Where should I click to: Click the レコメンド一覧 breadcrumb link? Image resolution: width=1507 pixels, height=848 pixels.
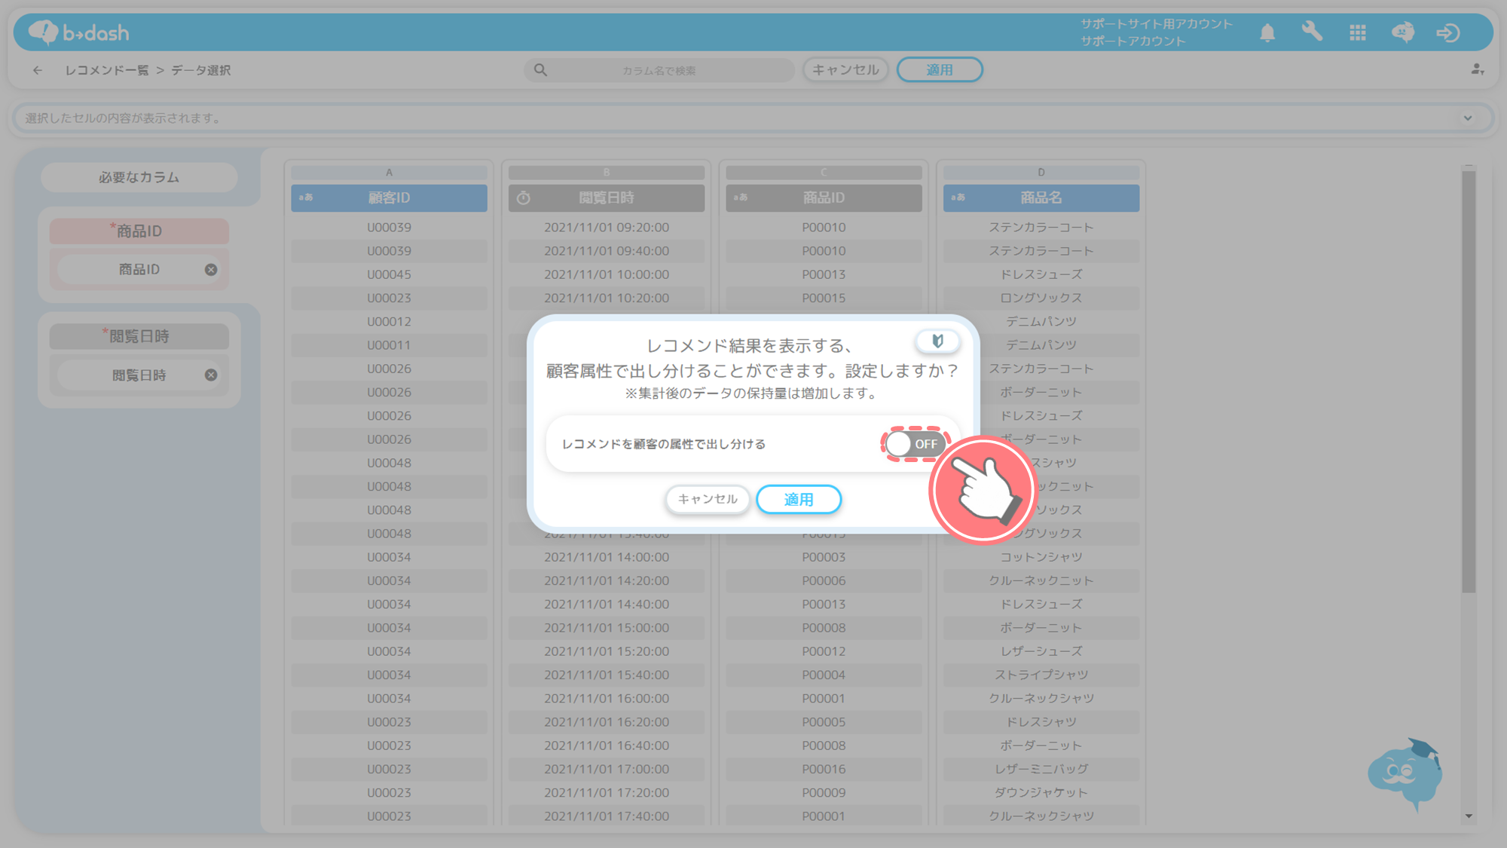(x=107, y=70)
